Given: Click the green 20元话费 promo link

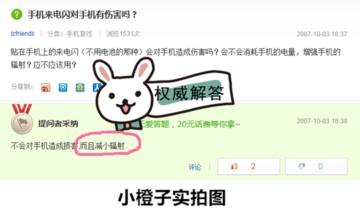Looking at the screenshot, I should point(190,124).
